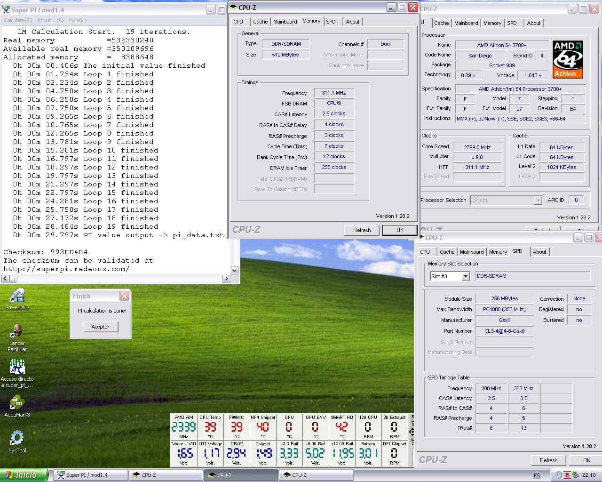Click the AMD Athlon 64 logo

coord(567,59)
